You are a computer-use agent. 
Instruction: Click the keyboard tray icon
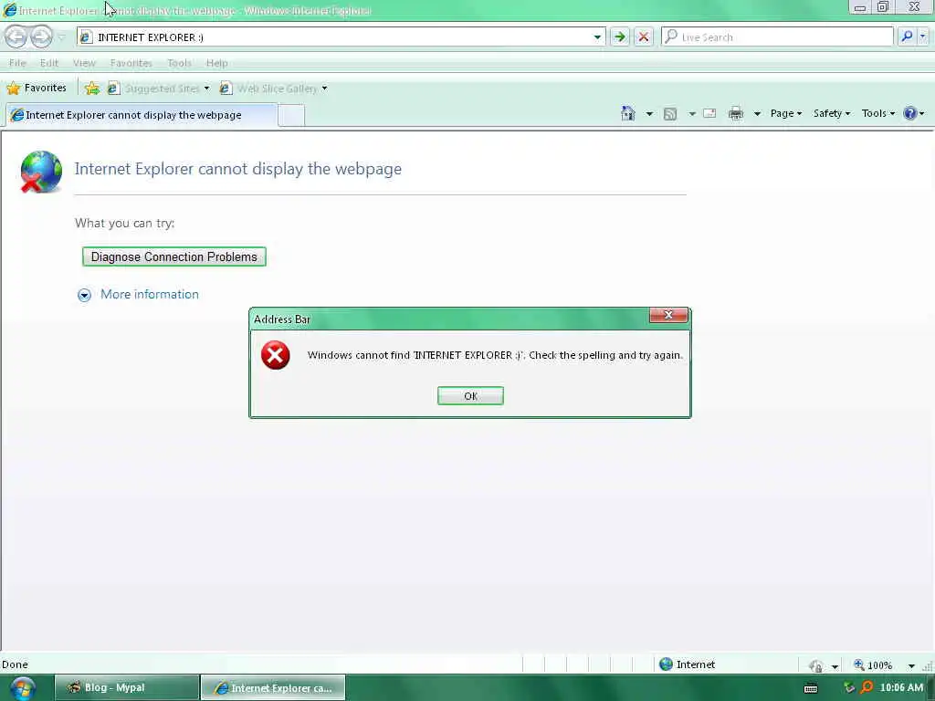811,688
